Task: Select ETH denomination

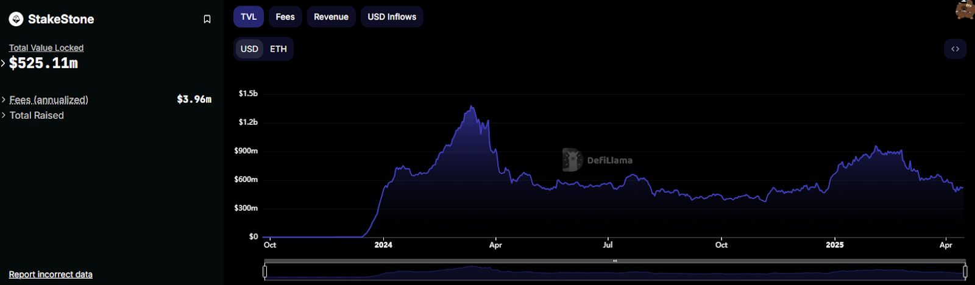Action: coord(278,49)
